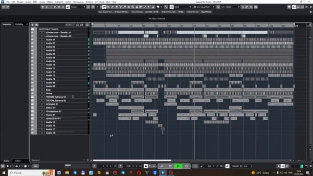Open the color tool dropdown arrow
The image size is (313, 176).
tap(161, 7)
